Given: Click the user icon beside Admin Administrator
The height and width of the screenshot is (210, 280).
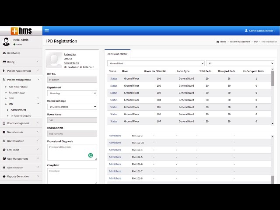Looking at the screenshot, I should click(x=246, y=31).
